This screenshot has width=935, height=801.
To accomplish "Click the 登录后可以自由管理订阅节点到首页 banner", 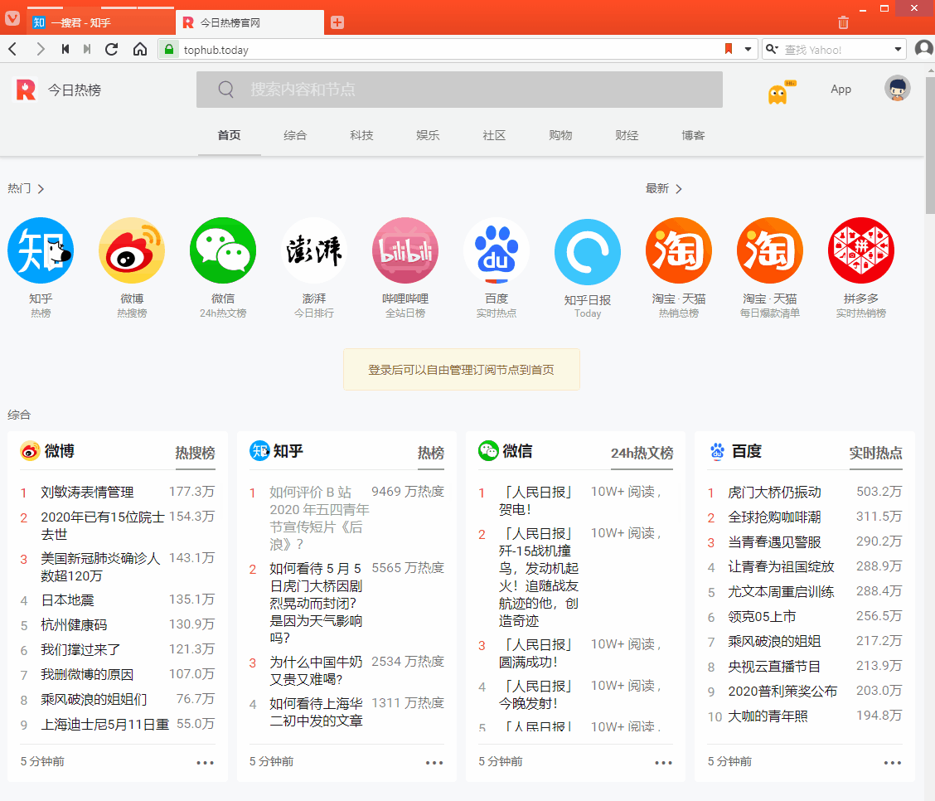I will click(462, 370).
